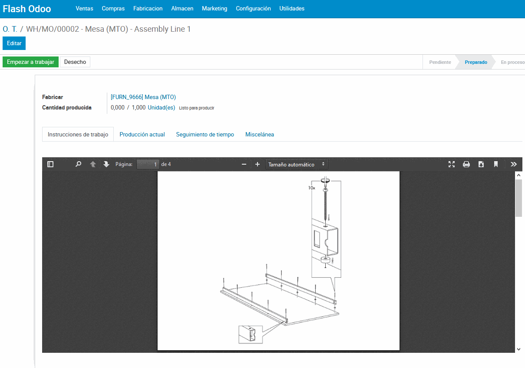
Task: Open the Fabricacion menu
Action: coord(148,8)
